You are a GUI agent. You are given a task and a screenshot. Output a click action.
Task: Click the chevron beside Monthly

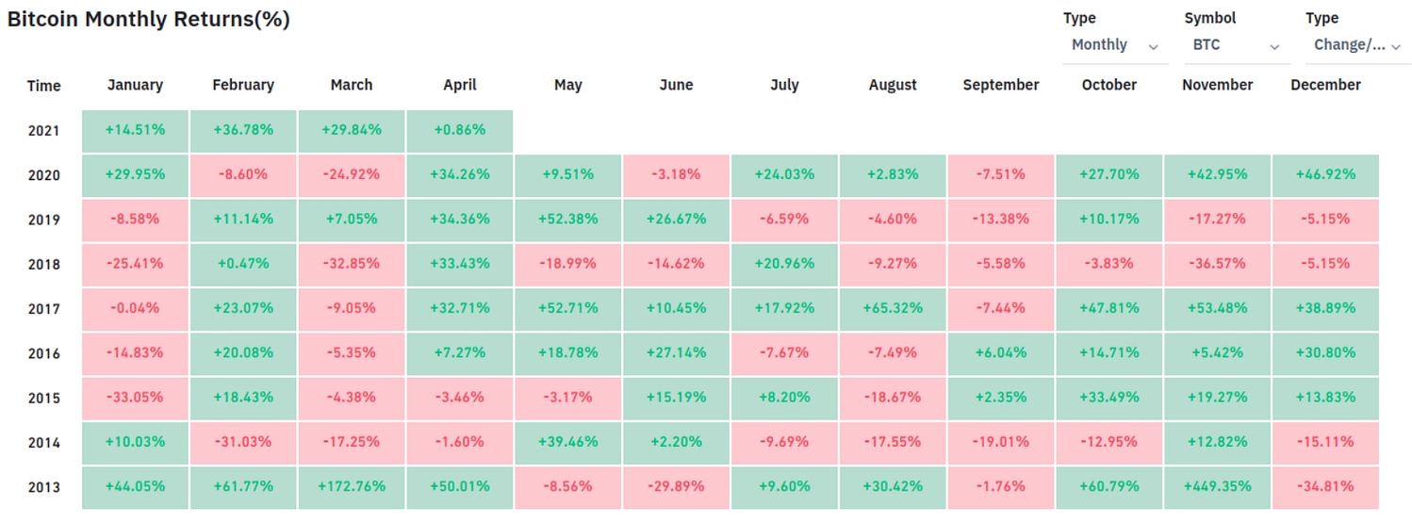tap(1153, 46)
